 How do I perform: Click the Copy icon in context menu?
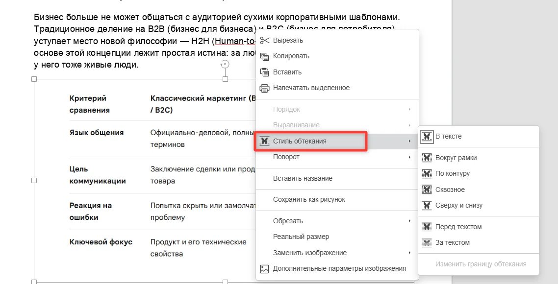coord(264,56)
